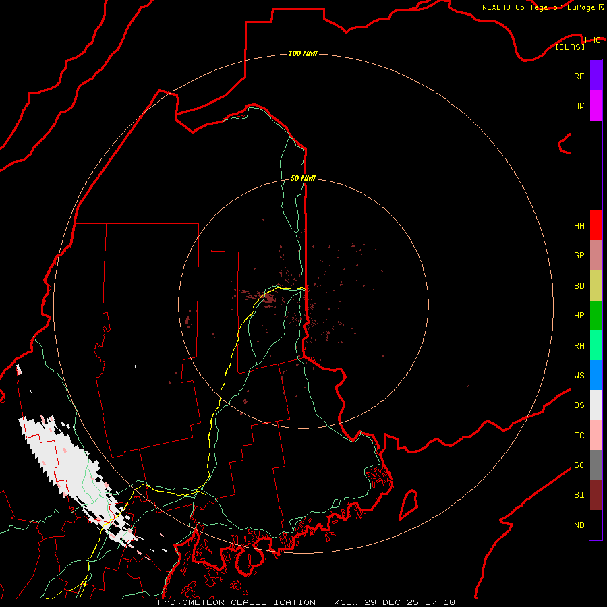607x607 pixels.
Task: Click the WS blue legend swatch
Action: tap(596, 375)
